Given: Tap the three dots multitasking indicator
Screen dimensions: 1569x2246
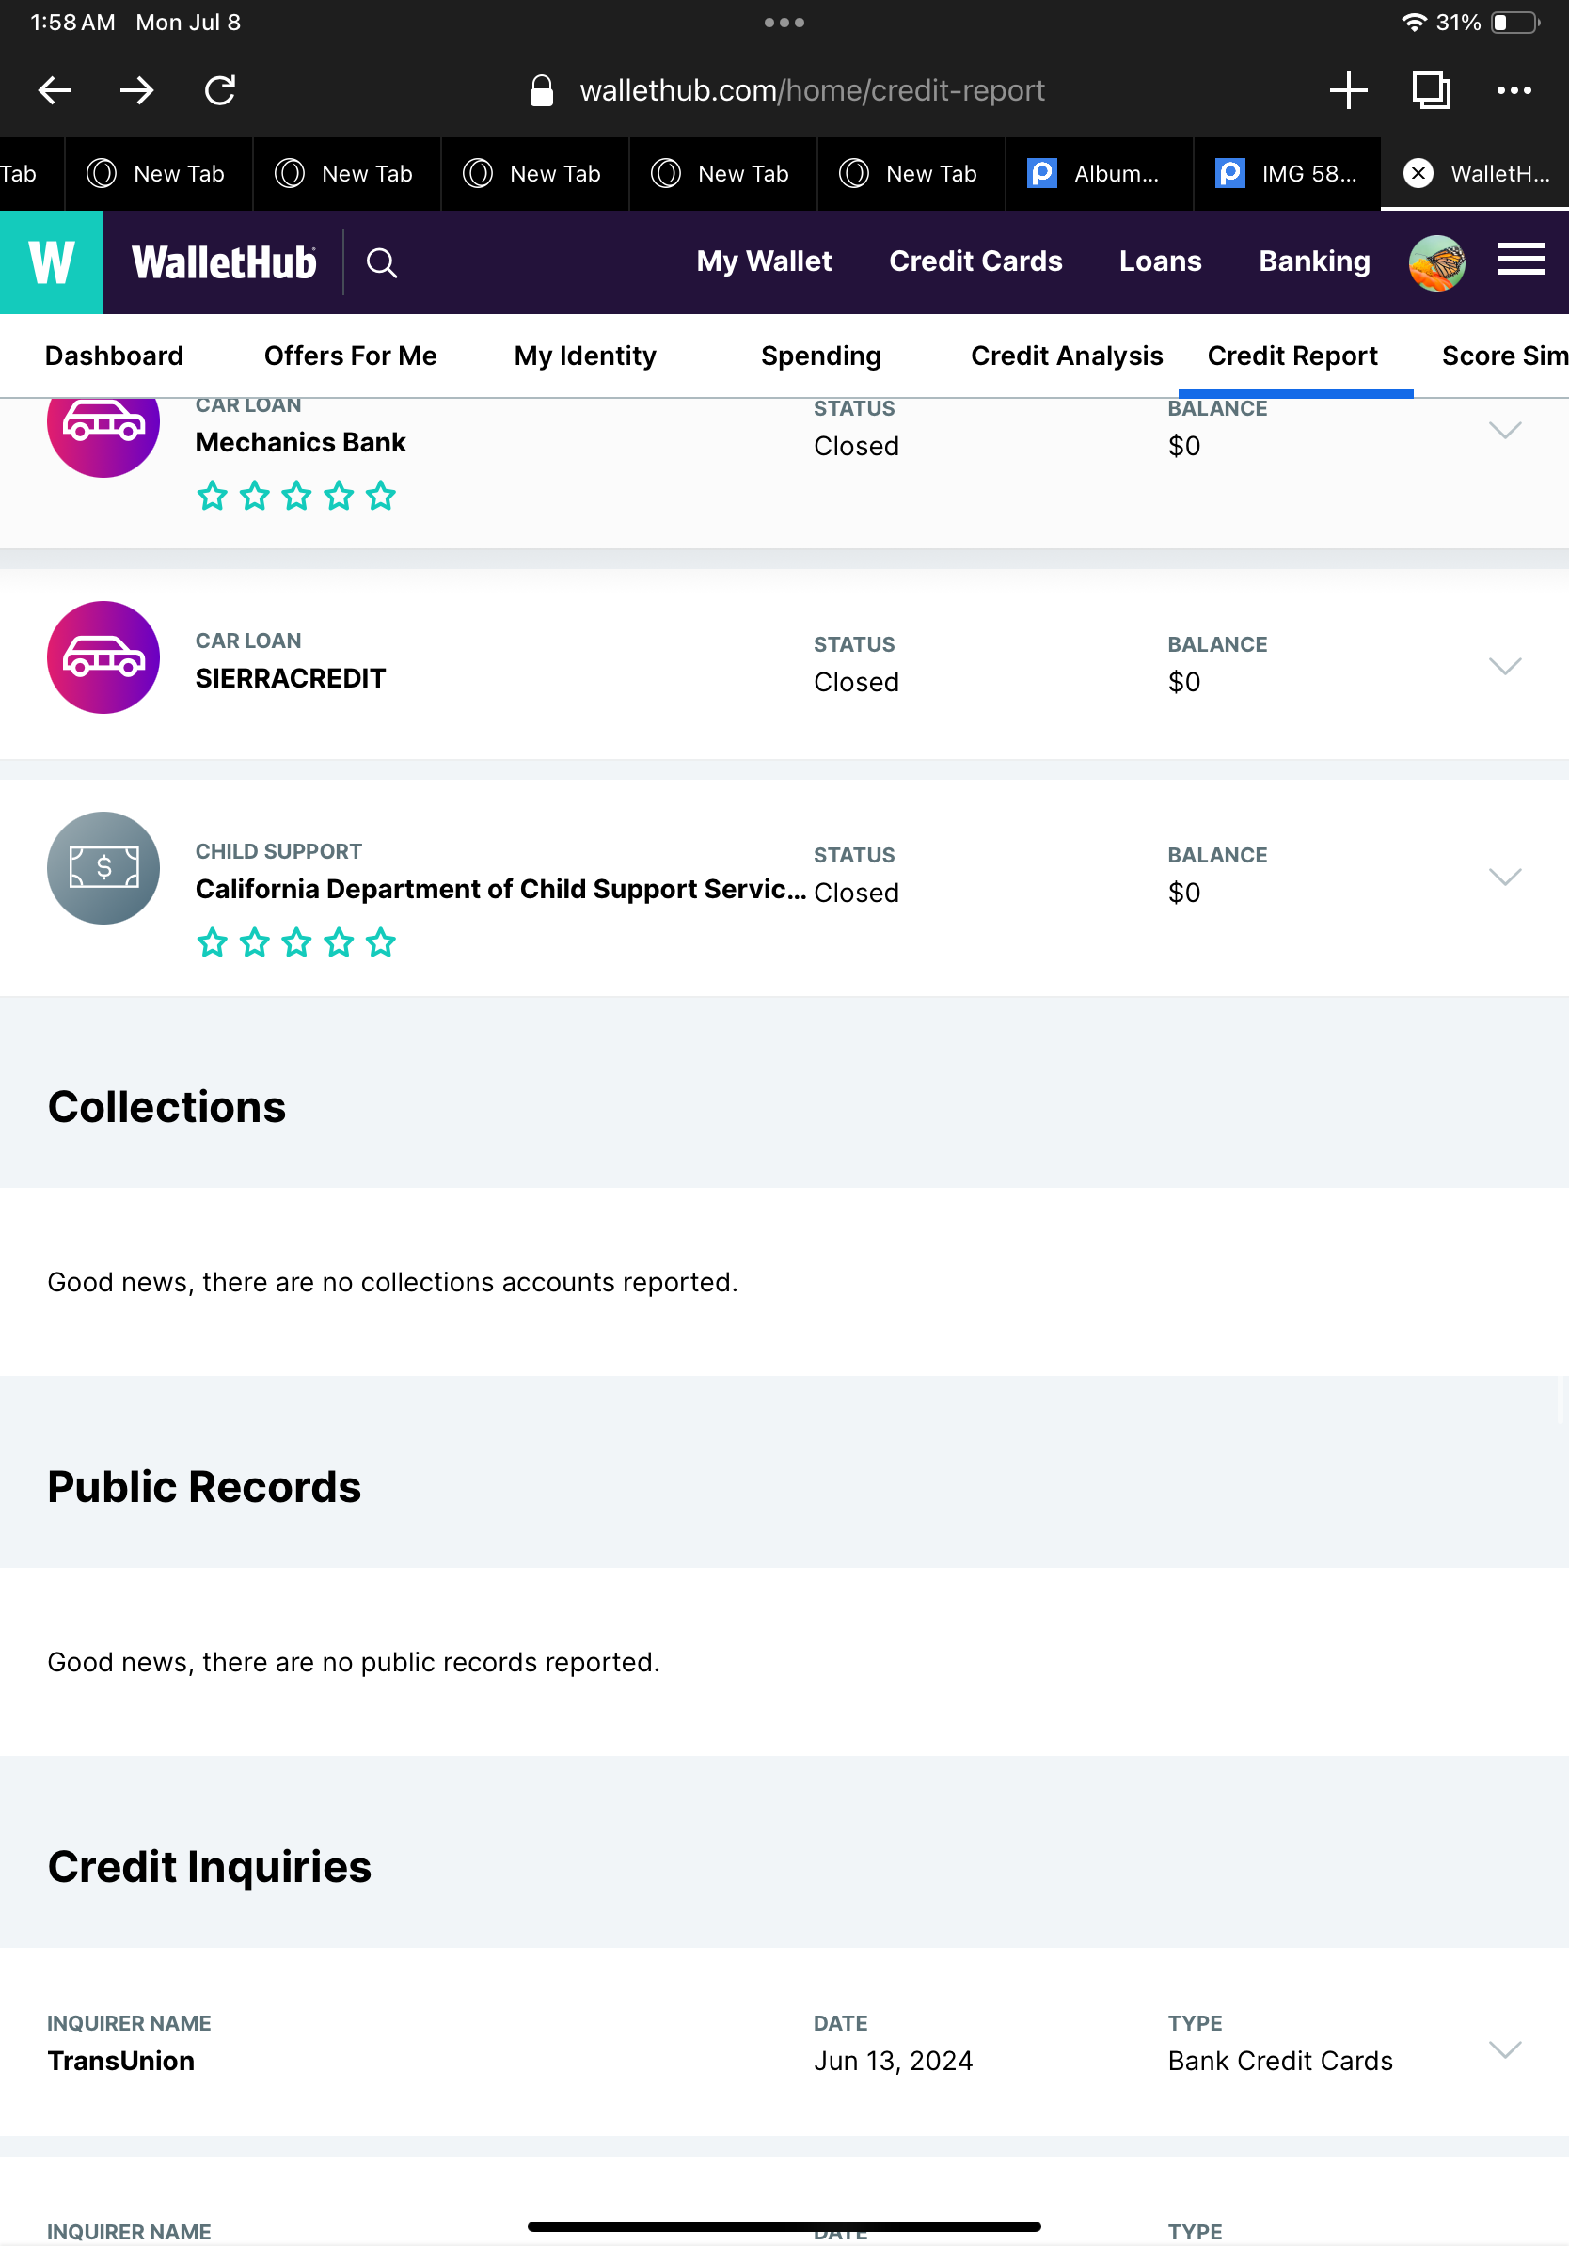Looking at the screenshot, I should click(x=784, y=22).
